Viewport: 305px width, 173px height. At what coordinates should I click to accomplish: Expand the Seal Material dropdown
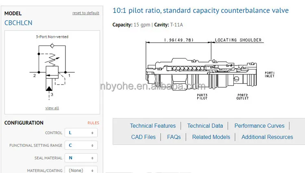tap(81, 158)
